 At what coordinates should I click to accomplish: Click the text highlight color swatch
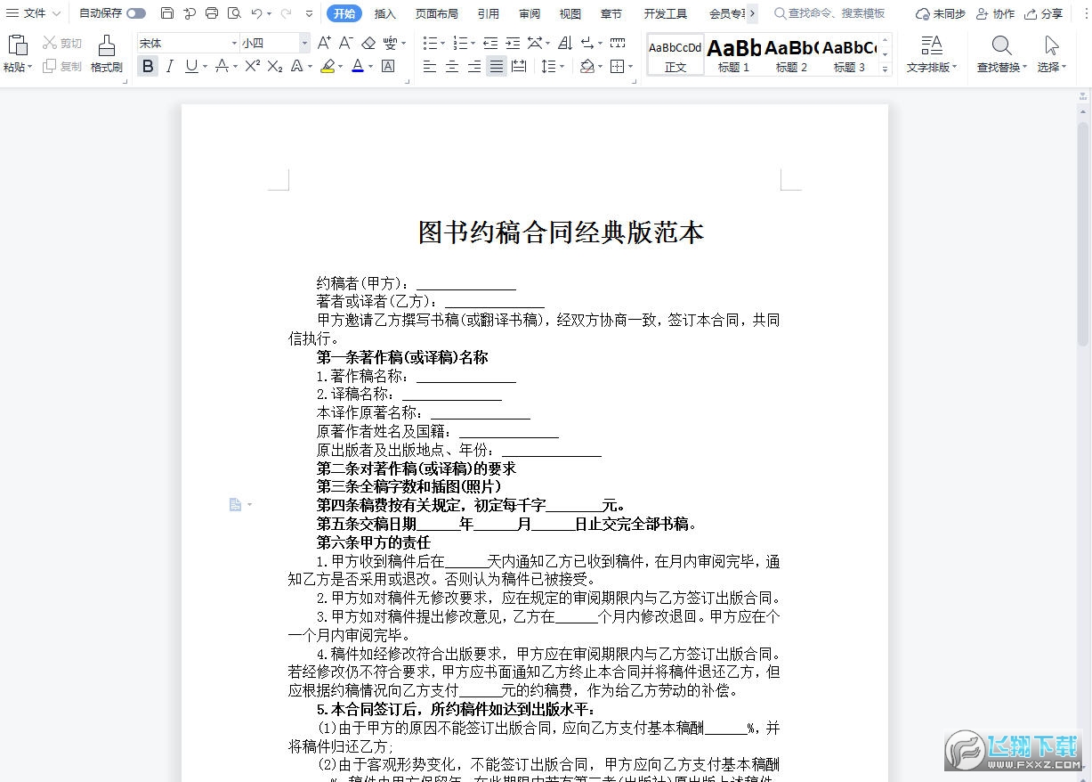[x=327, y=67]
